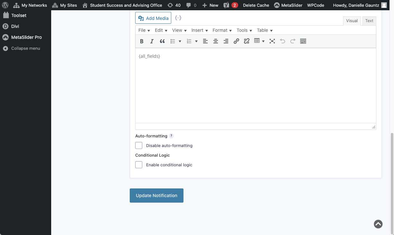Screen dimensions: 394x235
Task: Click the table toolbar icon
Action: click(x=257, y=41)
